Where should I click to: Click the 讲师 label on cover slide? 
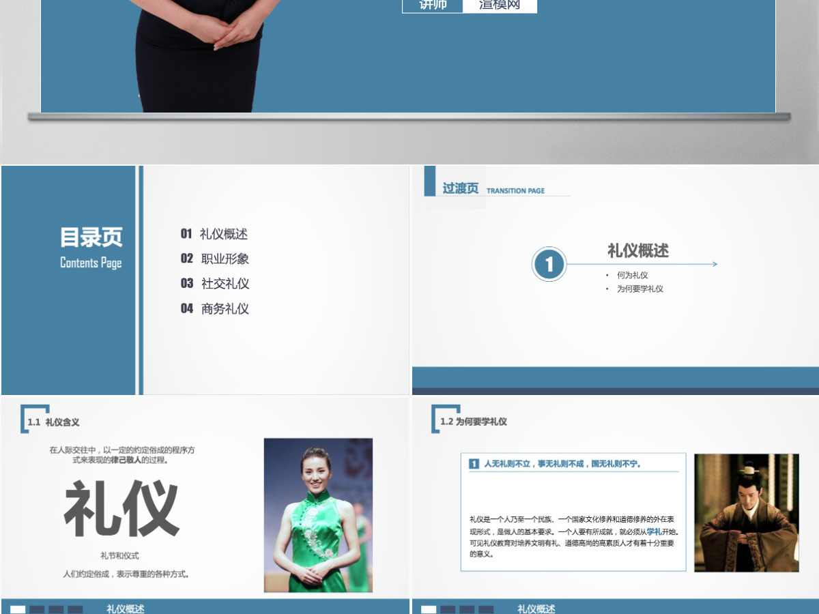point(433,5)
